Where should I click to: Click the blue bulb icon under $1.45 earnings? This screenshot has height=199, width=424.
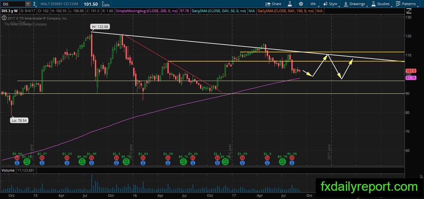[92, 162]
